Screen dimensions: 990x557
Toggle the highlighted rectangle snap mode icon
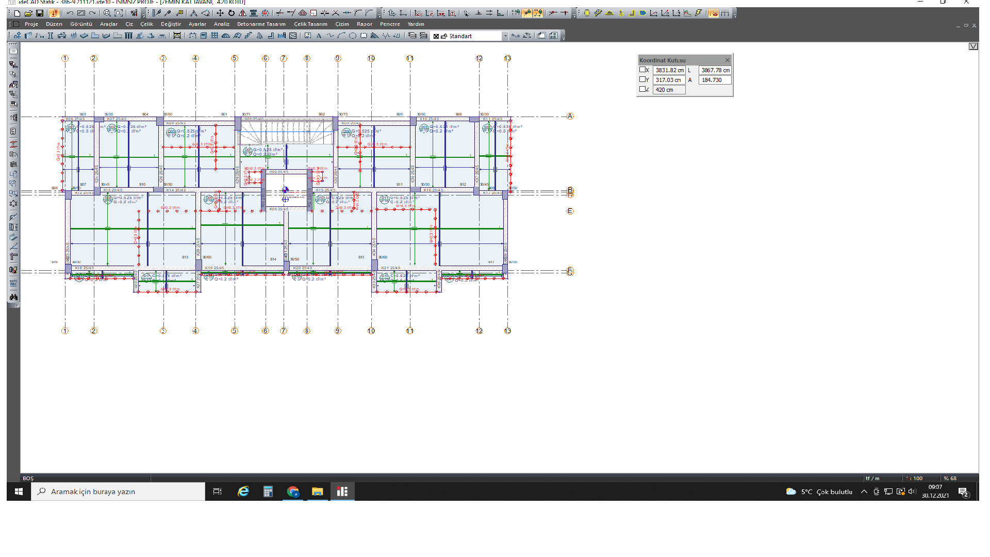click(538, 13)
